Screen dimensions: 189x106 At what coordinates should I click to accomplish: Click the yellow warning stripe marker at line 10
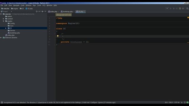tap(188, 42)
